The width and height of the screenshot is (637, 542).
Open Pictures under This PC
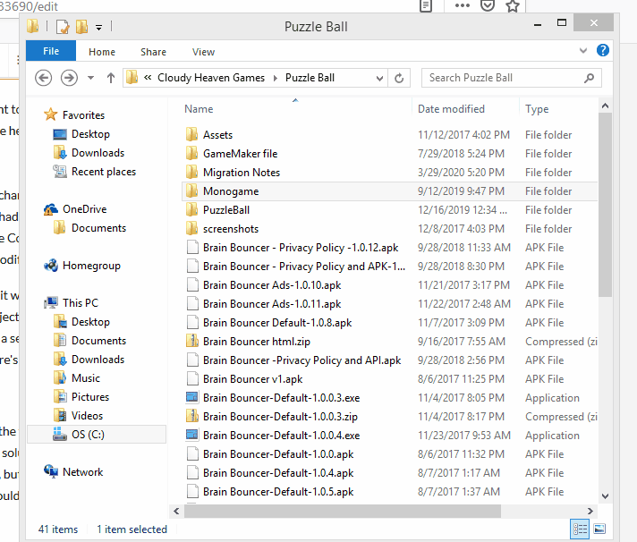(90, 396)
